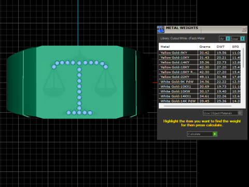Viewport: 249px width, 187px height.
Task: Click the left scale engraving on ring
Action: 54,83
